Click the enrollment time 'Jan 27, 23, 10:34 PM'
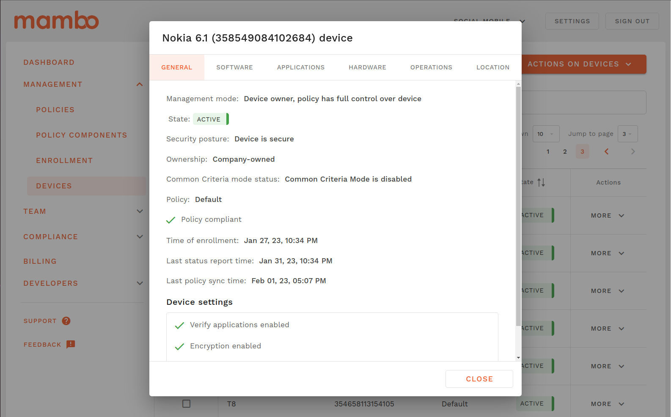 (281, 240)
